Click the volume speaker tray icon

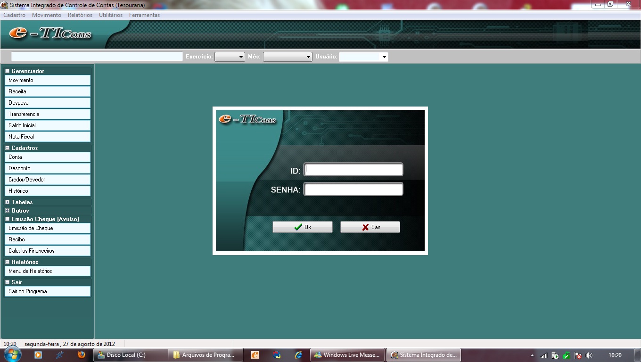(x=589, y=355)
